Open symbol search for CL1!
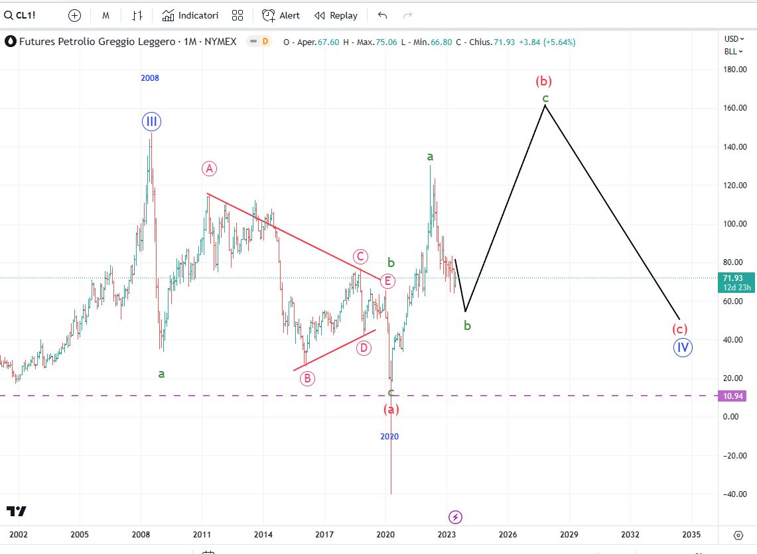This screenshot has height=554, width=757. [x=20, y=15]
